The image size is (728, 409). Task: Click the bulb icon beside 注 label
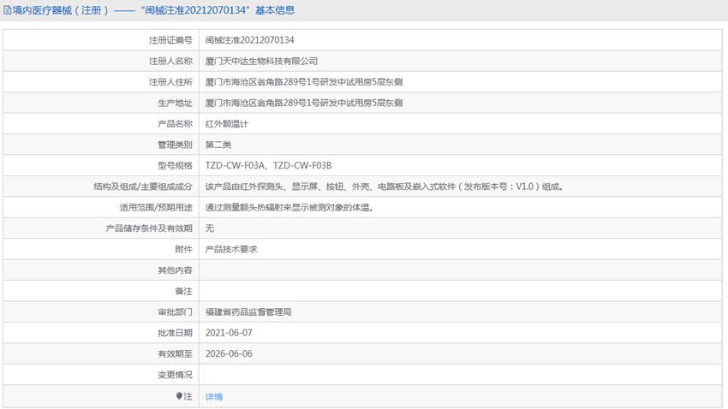click(179, 396)
